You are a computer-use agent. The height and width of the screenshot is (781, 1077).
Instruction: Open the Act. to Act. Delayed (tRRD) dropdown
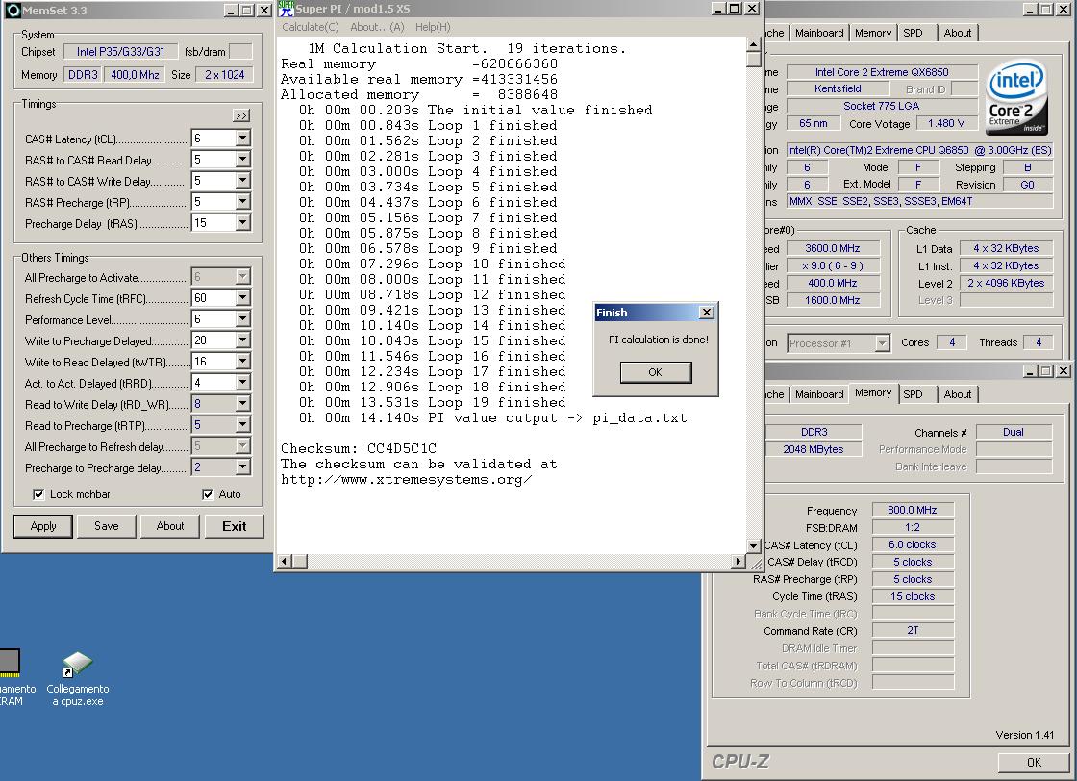(x=242, y=384)
